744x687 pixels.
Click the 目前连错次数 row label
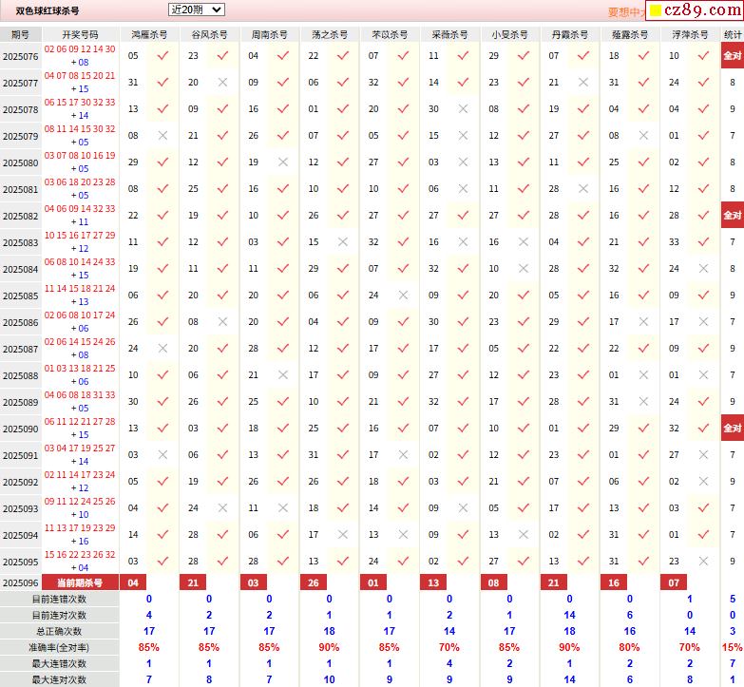[59, 599]
